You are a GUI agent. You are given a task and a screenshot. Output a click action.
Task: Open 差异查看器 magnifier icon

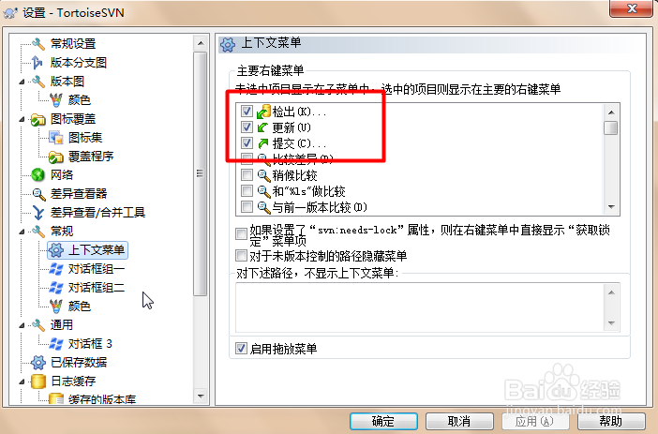tap(38, 193)
